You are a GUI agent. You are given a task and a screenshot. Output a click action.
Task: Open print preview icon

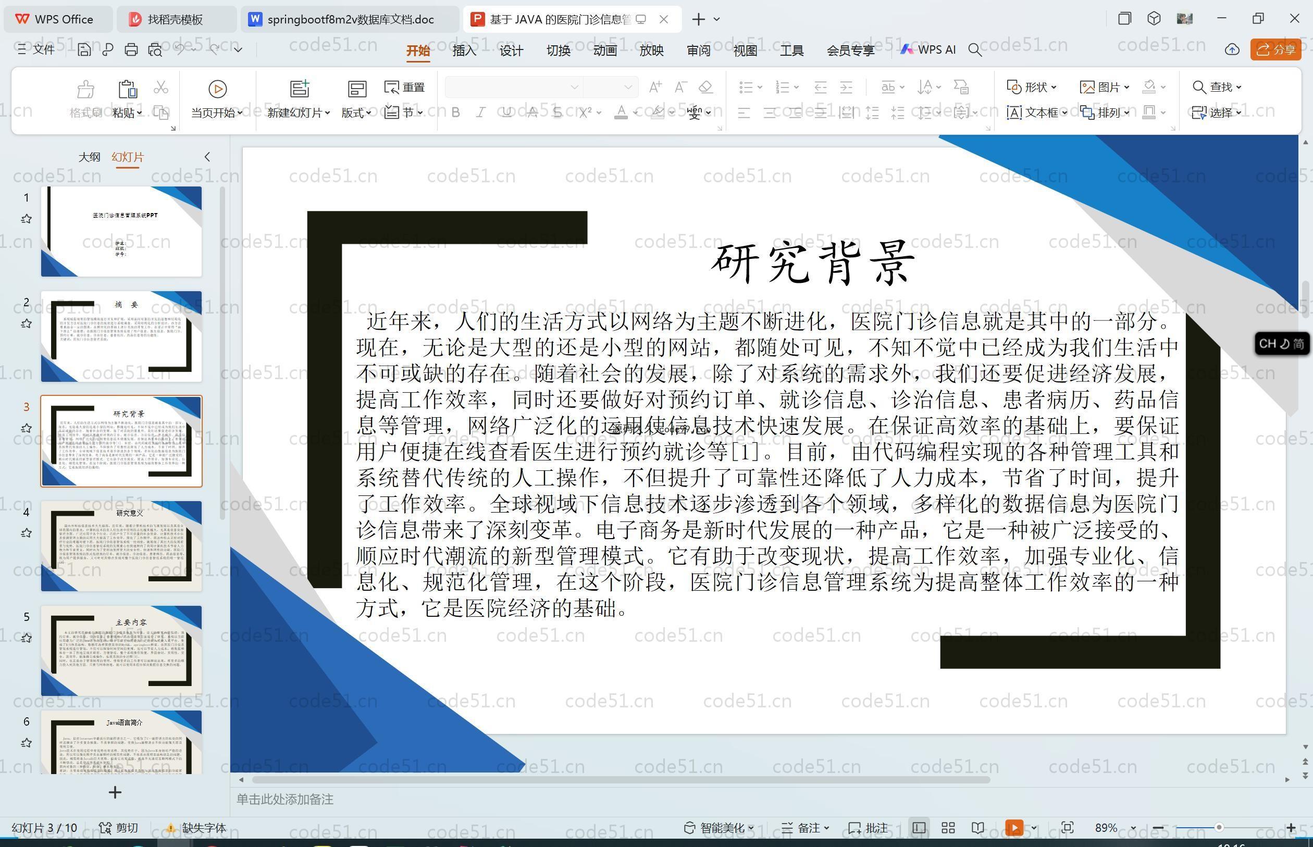click(x=155, y=50)
